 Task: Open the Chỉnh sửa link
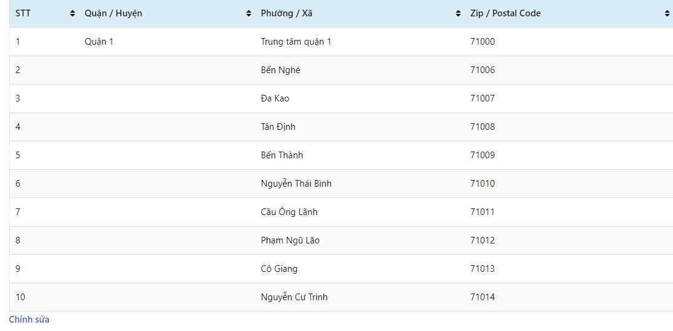click(x=29, y=320)
